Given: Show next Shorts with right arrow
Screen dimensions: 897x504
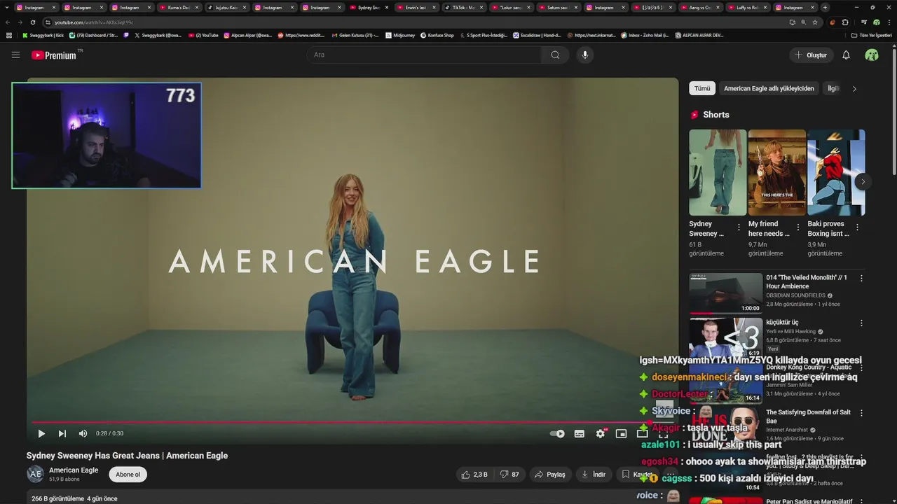Looking at the screenshot, I should click(x=863, y=181).
